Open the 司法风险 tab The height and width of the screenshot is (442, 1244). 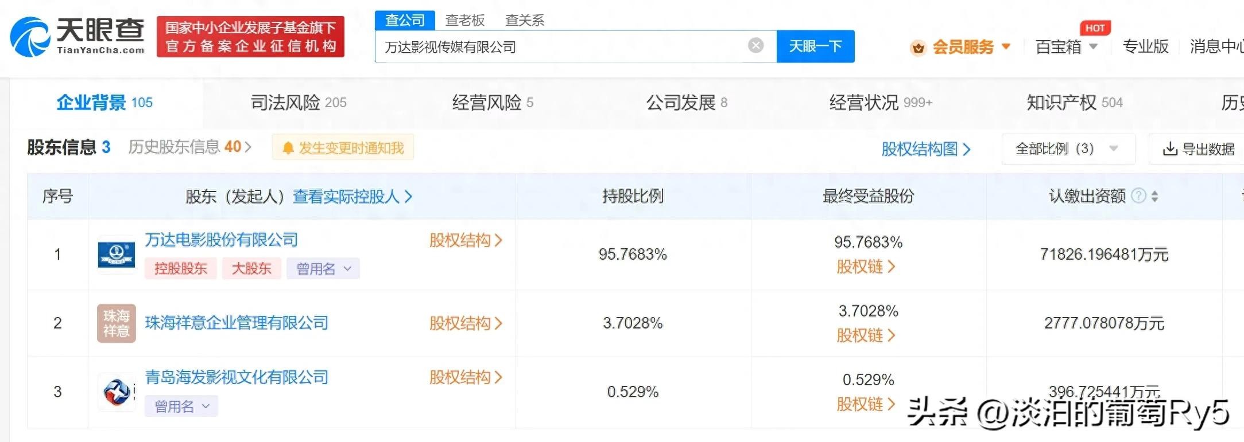click(298, 103)
